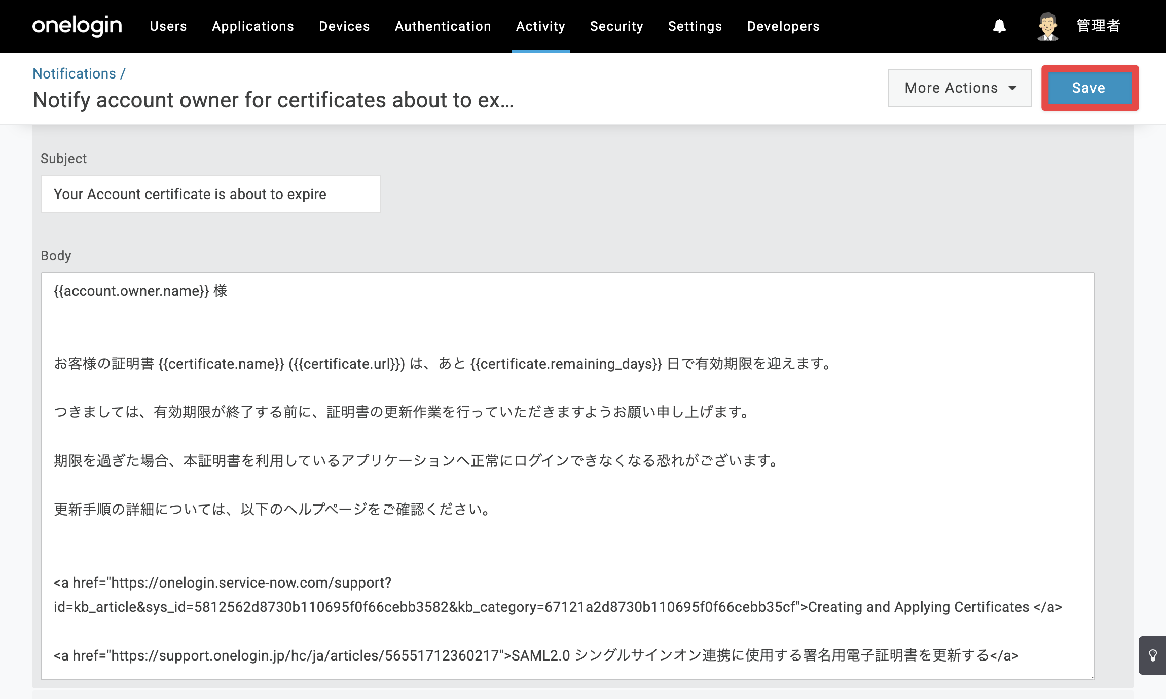Click the OneLogin logo
Viewport: 1166px width, 699px height.
(x=77, y=26)
